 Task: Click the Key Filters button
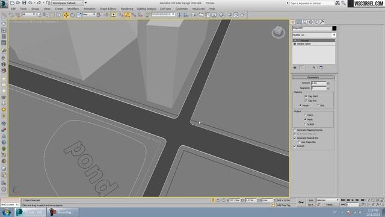point(330,204)
